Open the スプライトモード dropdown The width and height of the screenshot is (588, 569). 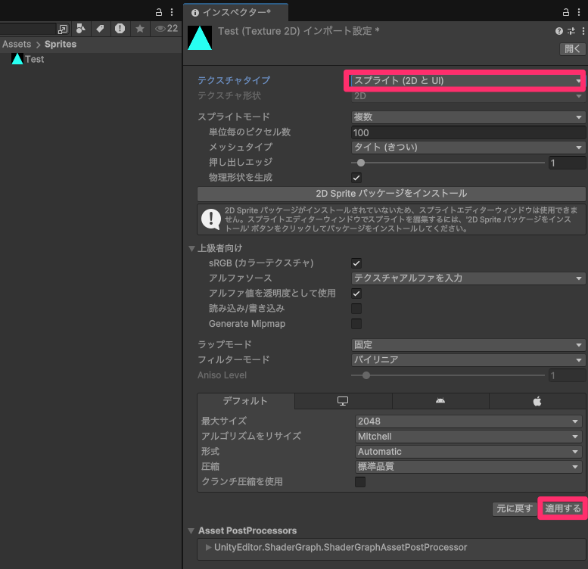pos(468,117)
